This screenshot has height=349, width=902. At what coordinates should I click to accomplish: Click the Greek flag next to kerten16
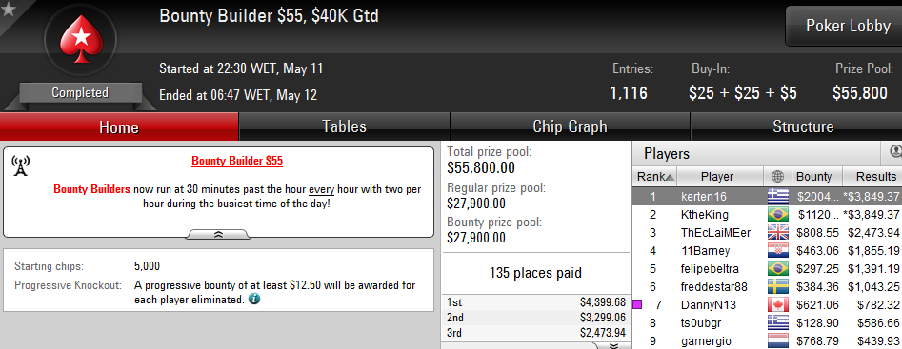[x=778, y=196]
